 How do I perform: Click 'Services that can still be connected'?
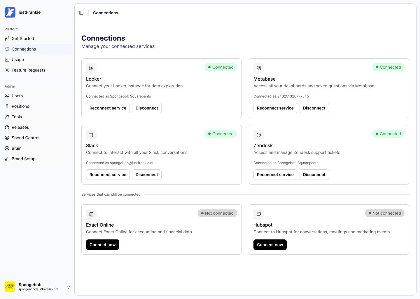tap(111, 194)
